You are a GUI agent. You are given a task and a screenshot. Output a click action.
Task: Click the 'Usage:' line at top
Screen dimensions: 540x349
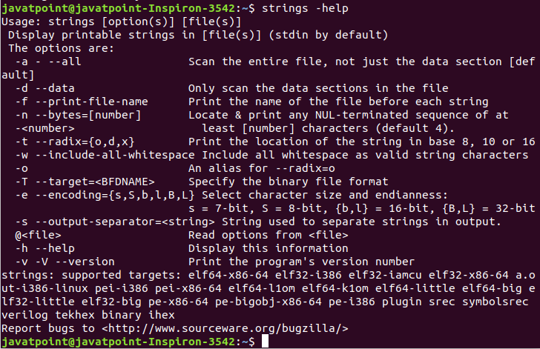click(x=121, y=21)
